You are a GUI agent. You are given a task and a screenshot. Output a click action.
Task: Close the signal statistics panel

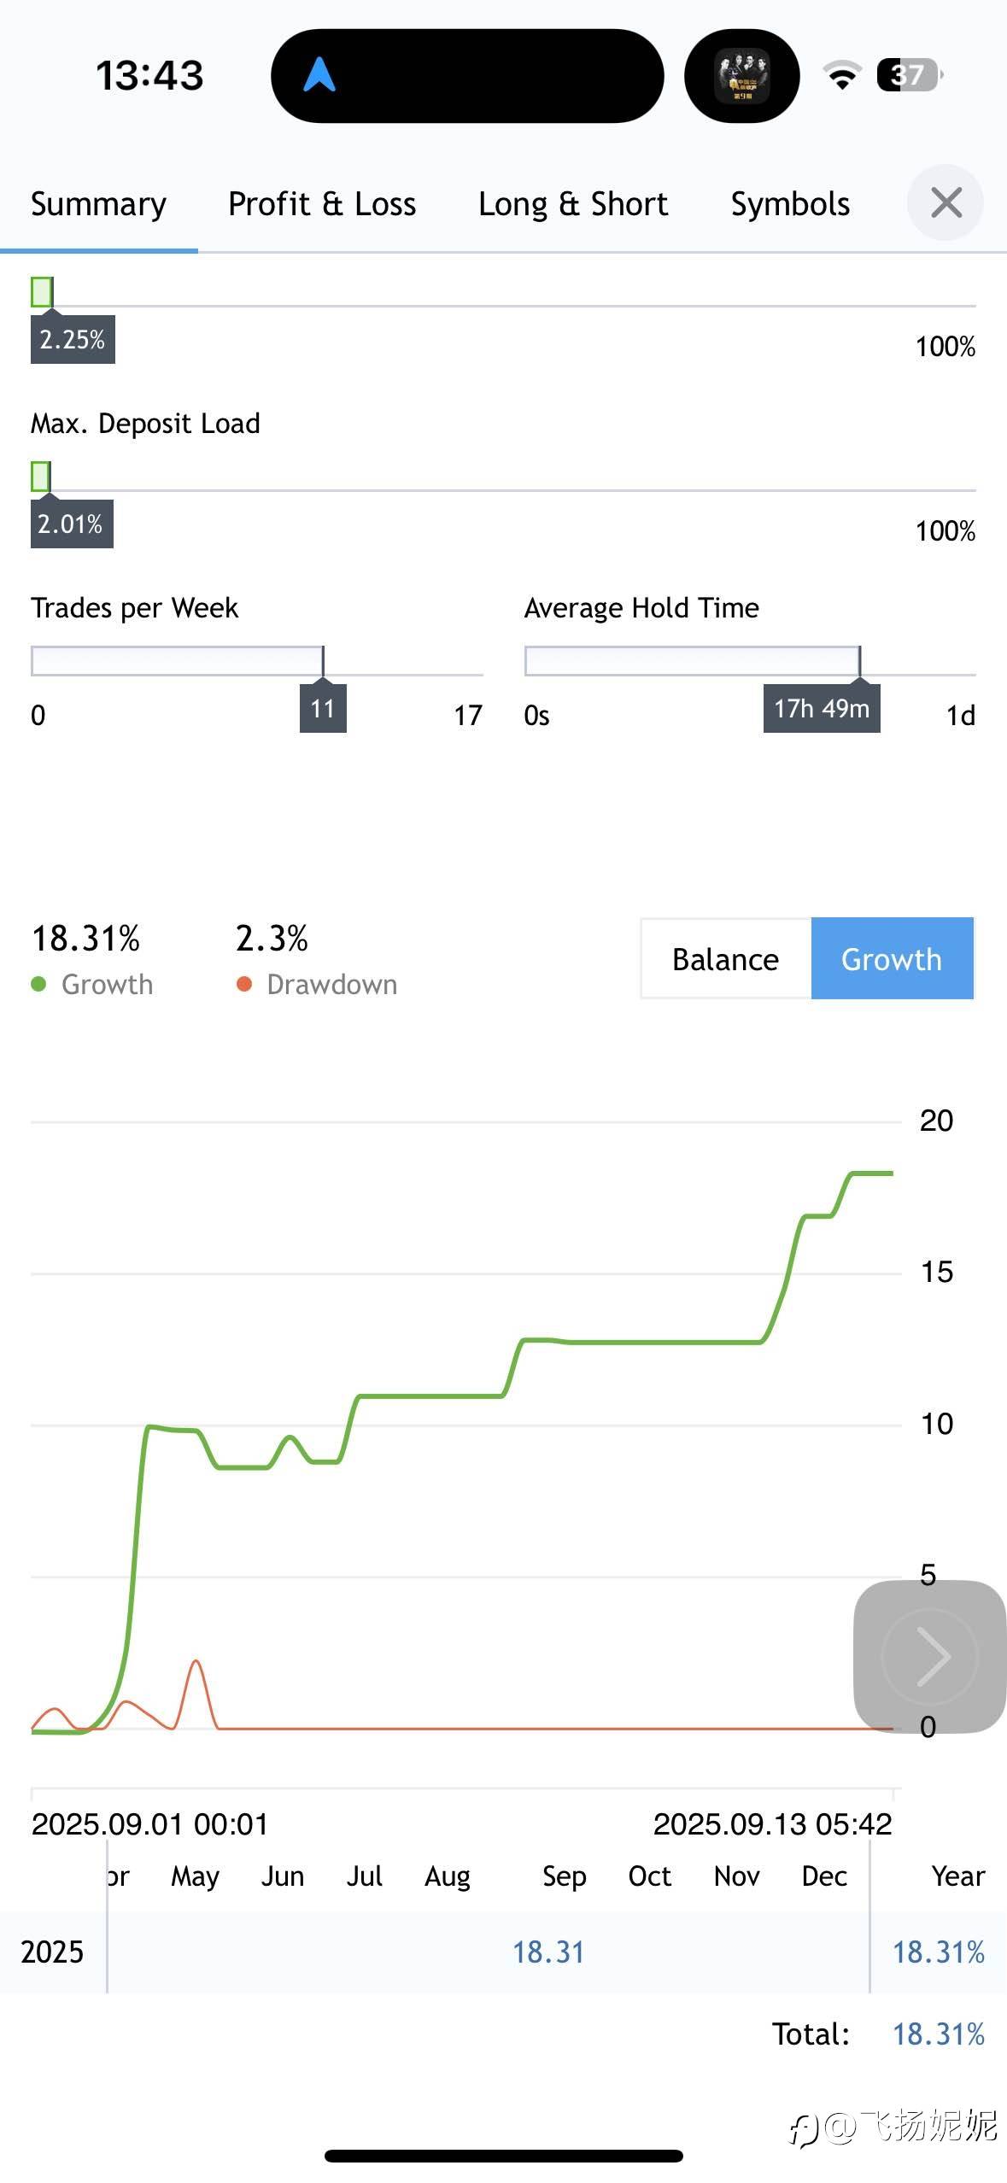point(946,203)
